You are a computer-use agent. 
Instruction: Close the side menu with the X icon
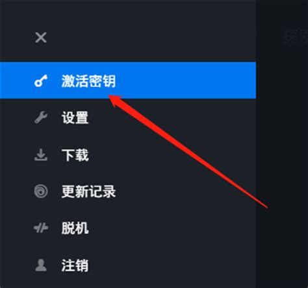point(41,38)
